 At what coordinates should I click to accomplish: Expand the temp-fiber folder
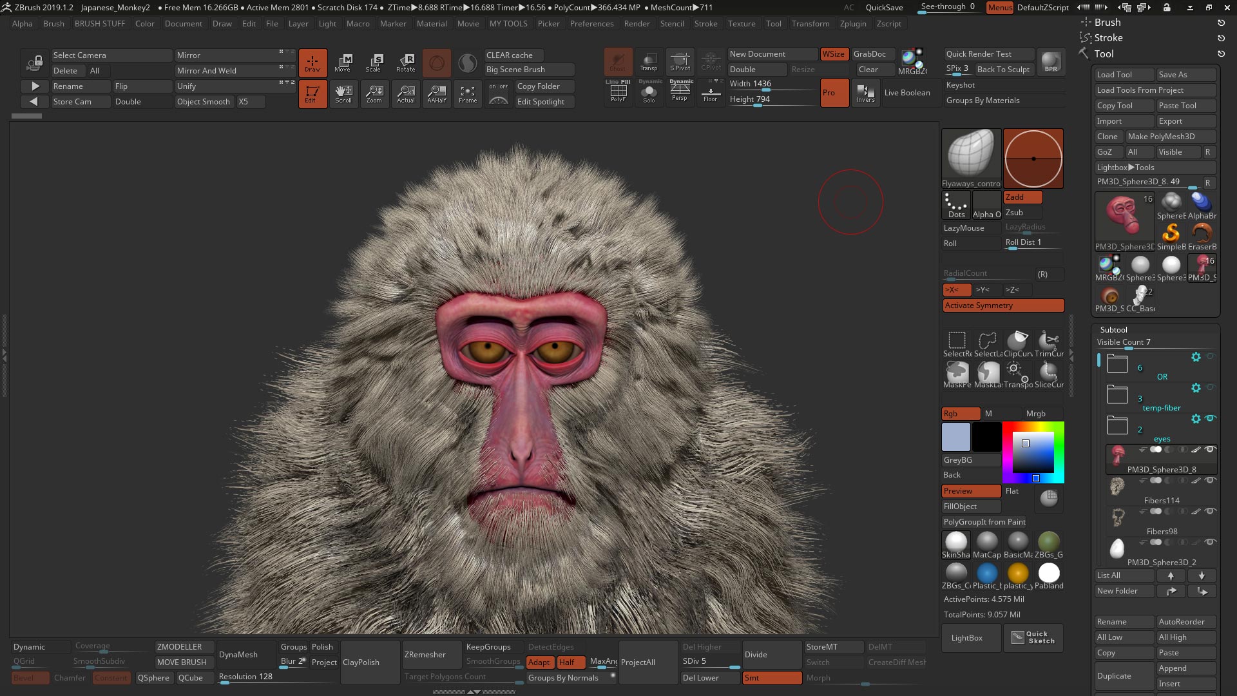click(x=1117, y=393)
